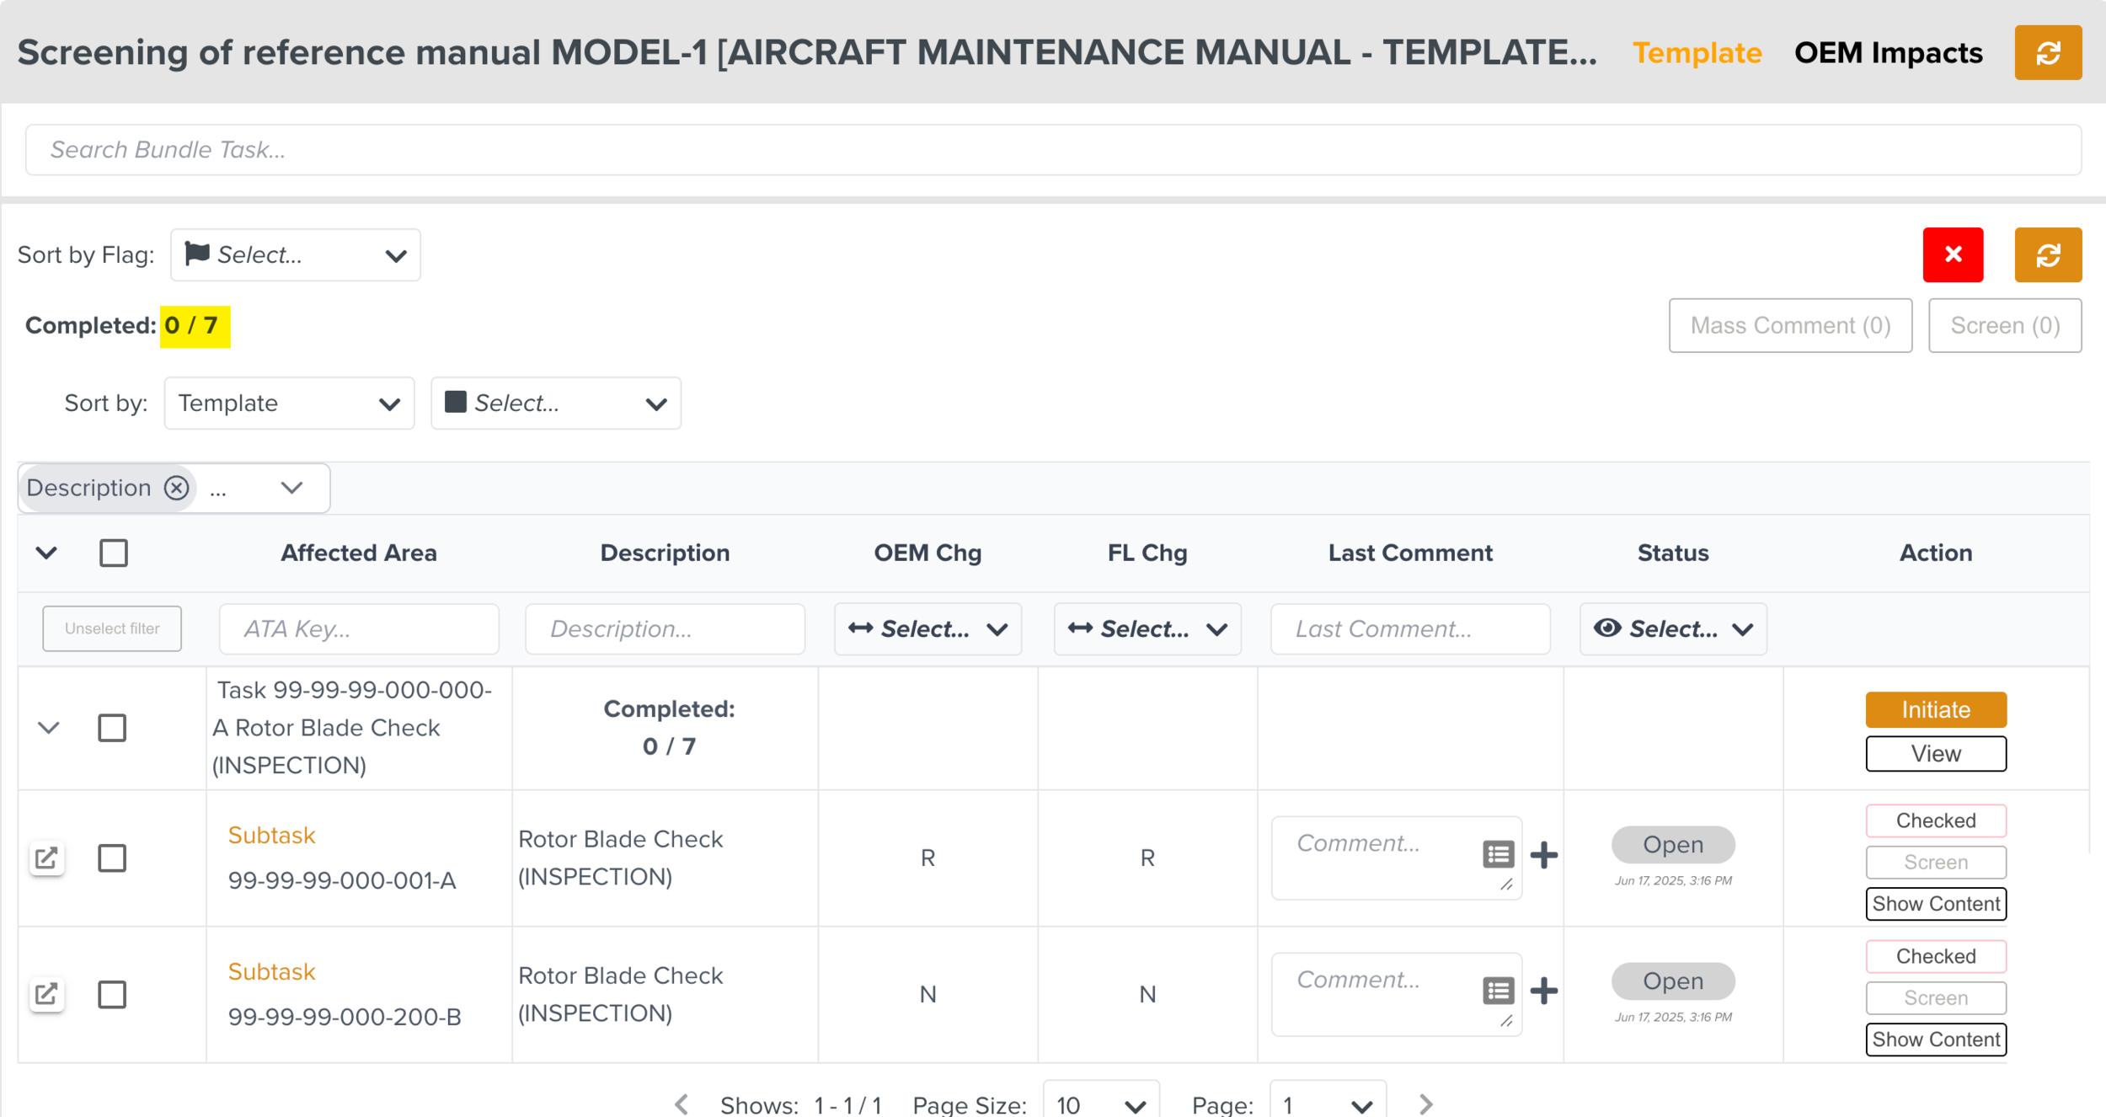Switch to the OEM Impacts tab
The height and width of the screenshot is (1117, 2106).
(1888, 53)
